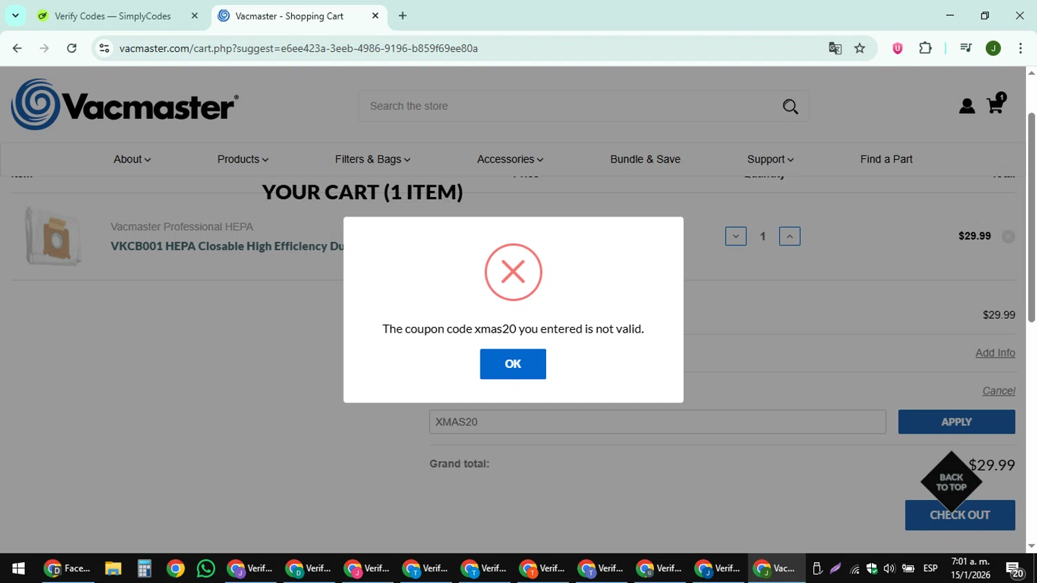Viewport: 1037px width, 583px height.
Task: Click the Cancel coupon link
Action: pyautogui.click(x=998, y=391)
